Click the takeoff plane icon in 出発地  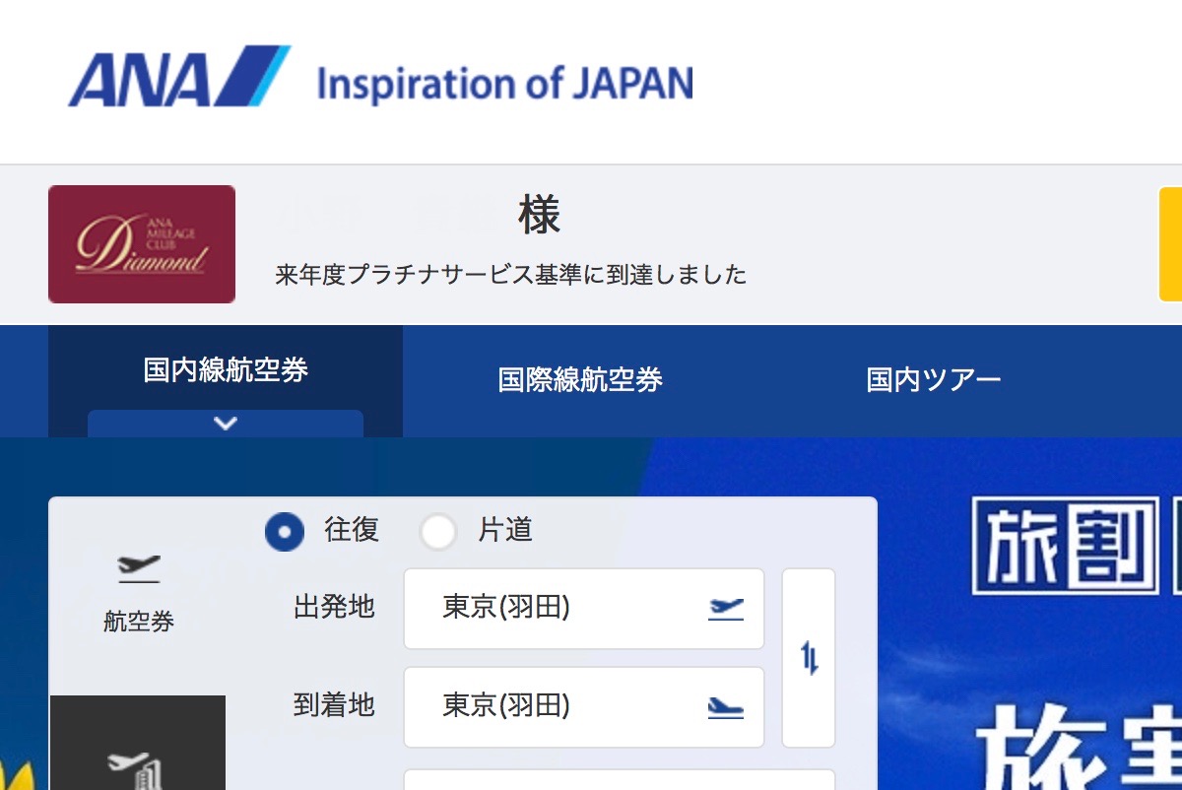click(x=726, y=609)
